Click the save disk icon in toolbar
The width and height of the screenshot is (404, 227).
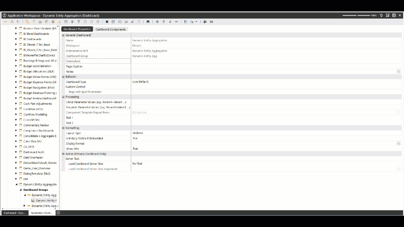tap(126, 22)
